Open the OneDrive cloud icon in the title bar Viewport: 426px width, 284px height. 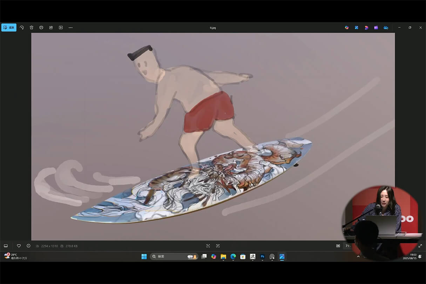[386, 27]
